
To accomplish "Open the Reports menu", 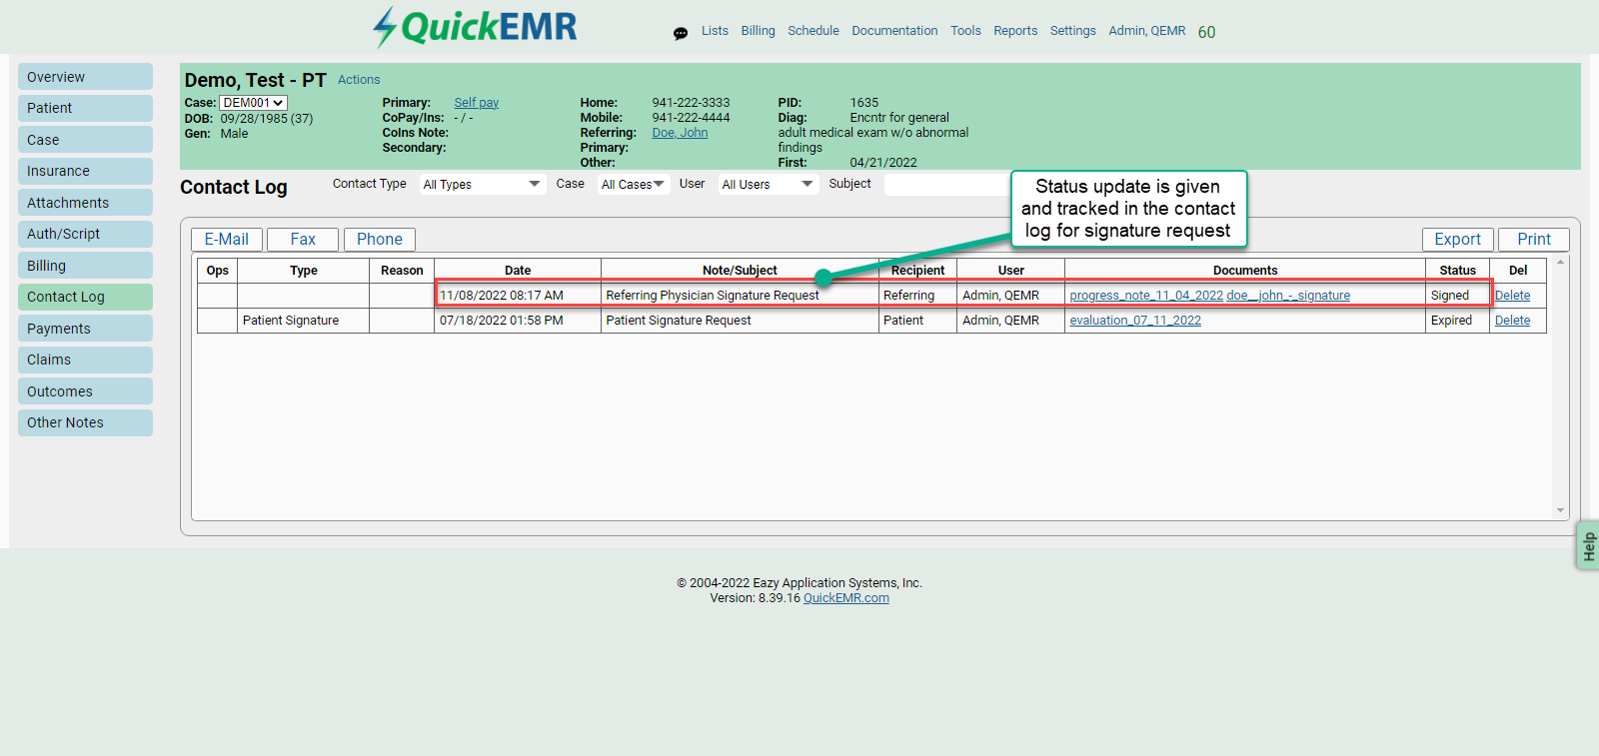I will pyautogui.click(x=1015, y=31).
